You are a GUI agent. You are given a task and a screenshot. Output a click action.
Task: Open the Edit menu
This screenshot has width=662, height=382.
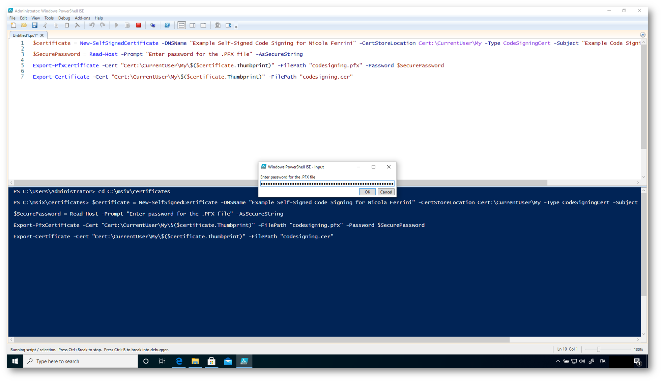coord(23,18)
